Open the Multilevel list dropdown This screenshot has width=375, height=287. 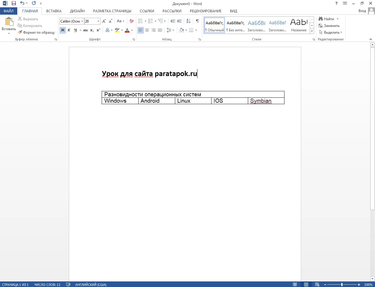point(165,21)
